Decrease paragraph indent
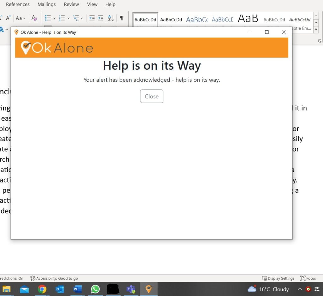This screenshot has height=296, width=323. (92, 18)
